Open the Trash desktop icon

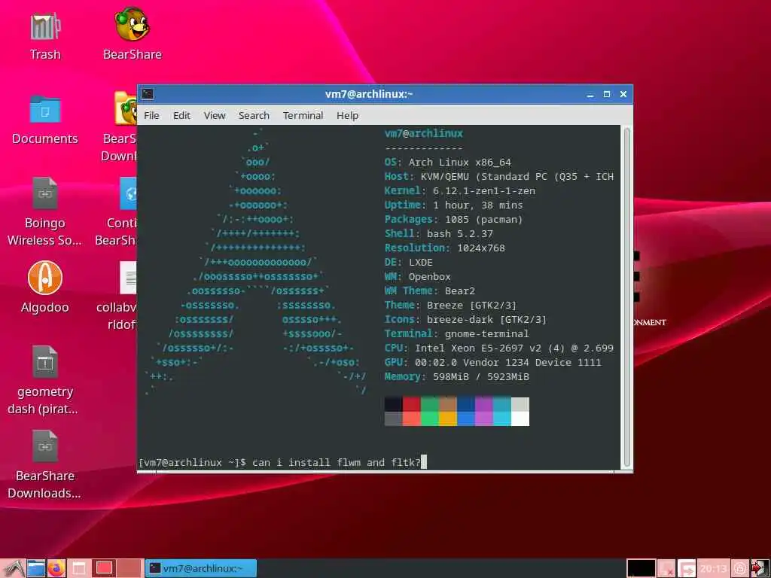tap(45, 26)
